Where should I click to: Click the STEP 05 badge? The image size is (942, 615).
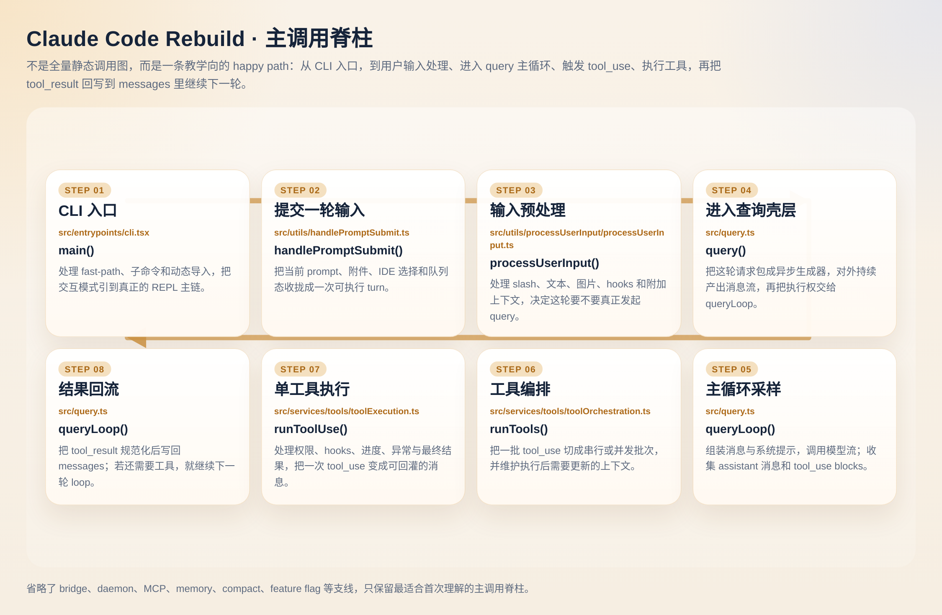[731, 369]
